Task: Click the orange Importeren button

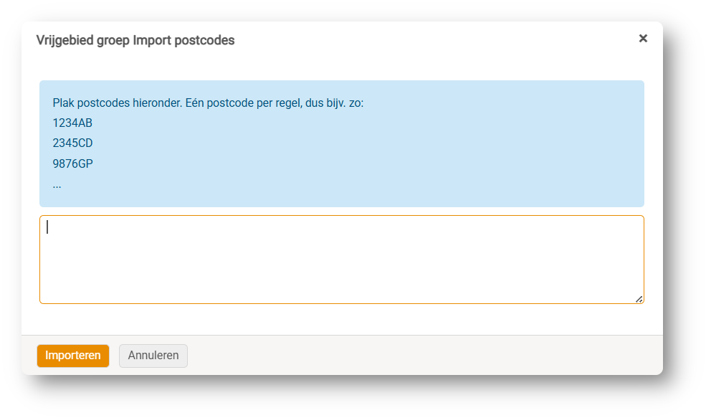Action: (x=73, y=356)
